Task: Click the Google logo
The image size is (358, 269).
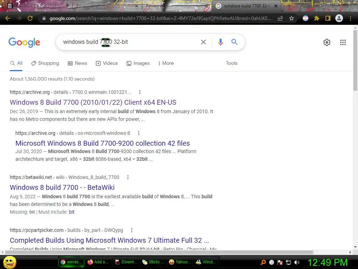Action: (24, 42)
